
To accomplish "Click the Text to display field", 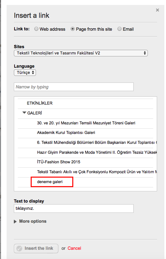I will (74, 209).
